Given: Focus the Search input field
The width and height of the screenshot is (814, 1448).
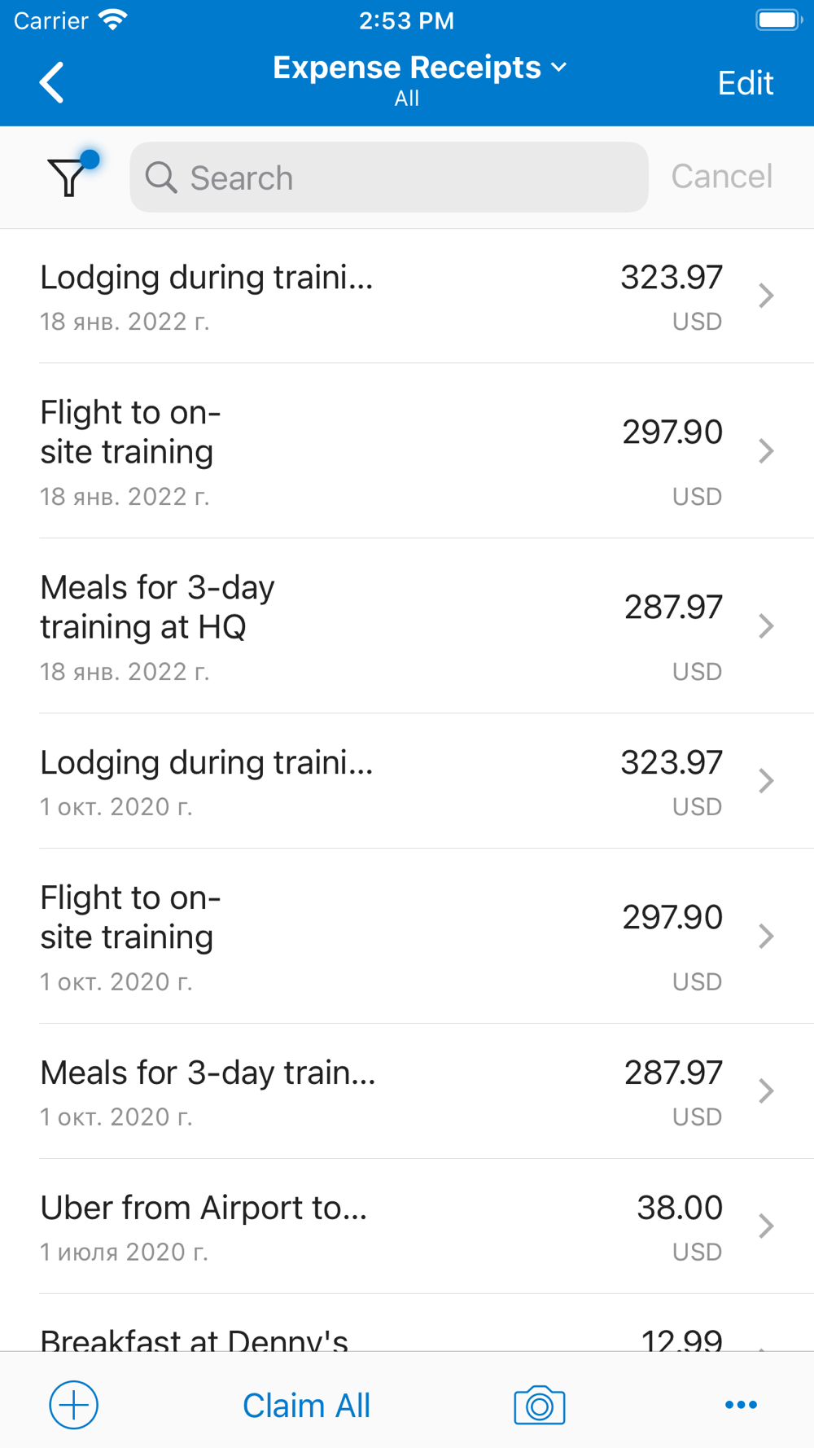Looking at the screenshot, I should pos(407,178).
